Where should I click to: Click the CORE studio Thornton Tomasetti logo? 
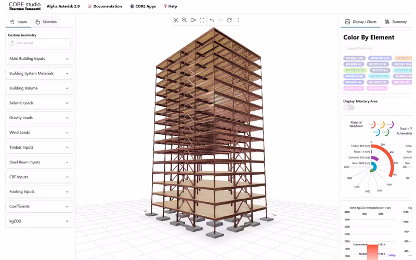(24, 6)
